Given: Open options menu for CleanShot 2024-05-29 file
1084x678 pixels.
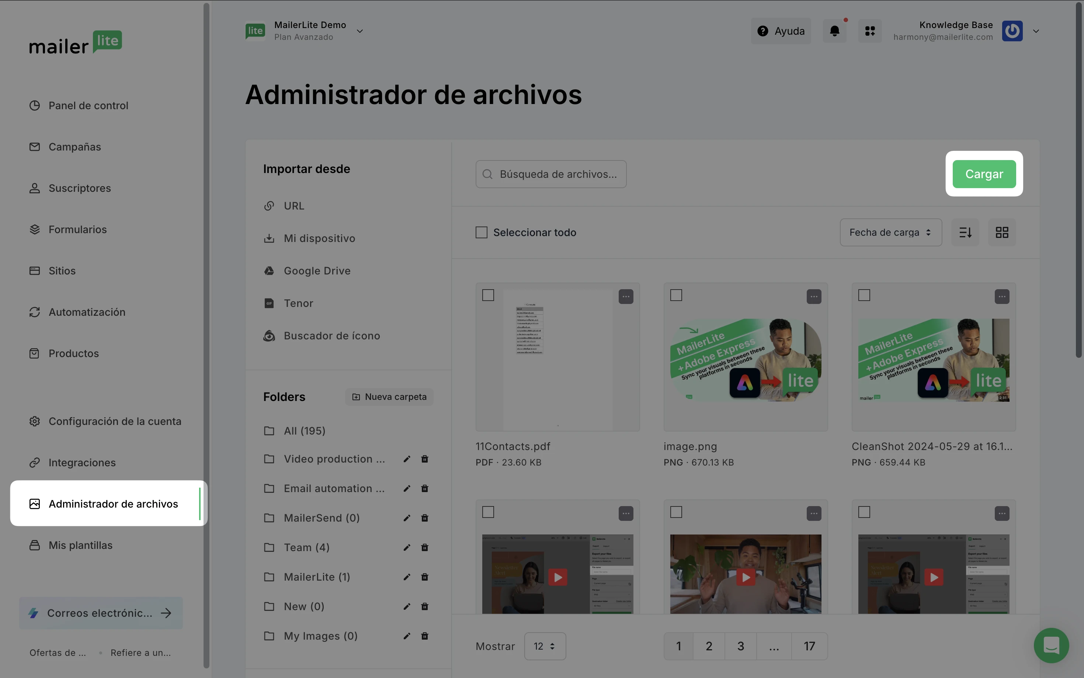Looking at the screenshot, I should 1002,297.
